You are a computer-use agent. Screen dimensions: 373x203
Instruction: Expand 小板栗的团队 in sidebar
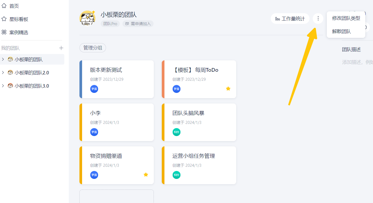[x=3, y=60]
